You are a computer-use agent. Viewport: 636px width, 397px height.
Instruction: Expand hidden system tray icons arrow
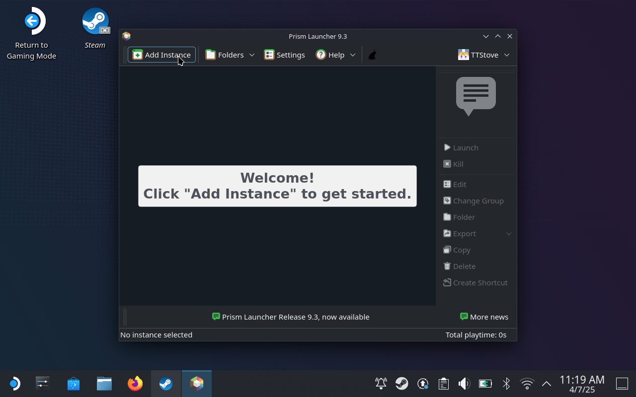pyautogui.click(x=547, y=383)
